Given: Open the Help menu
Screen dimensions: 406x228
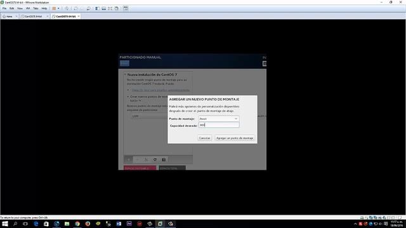Looking at the screenshot, I should 44,8.
